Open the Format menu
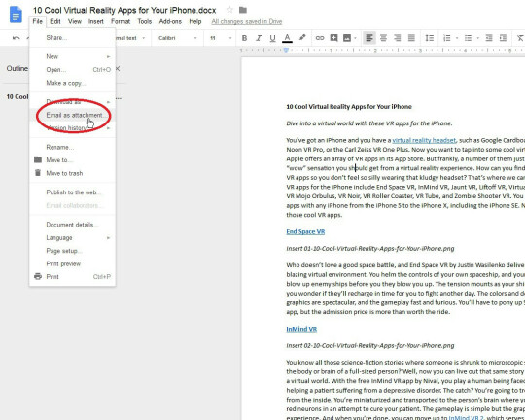This screenshot has width=525, height=420. pos(121,21)
